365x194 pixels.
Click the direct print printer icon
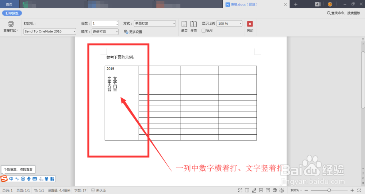click(x=11, y=24)
